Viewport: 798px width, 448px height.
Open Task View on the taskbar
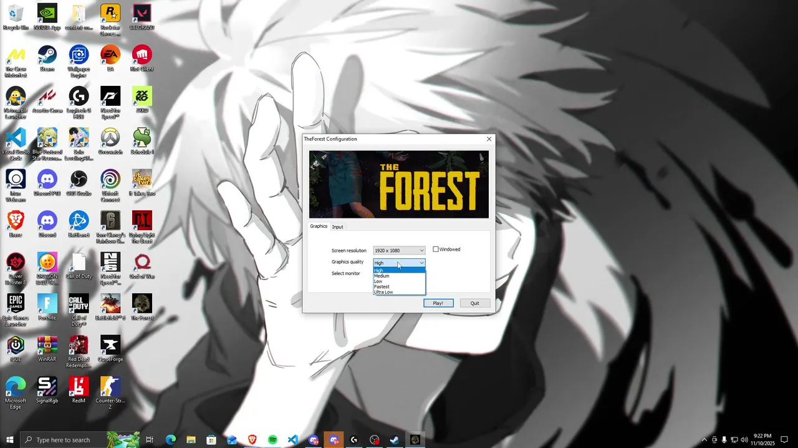coord(150,440)
